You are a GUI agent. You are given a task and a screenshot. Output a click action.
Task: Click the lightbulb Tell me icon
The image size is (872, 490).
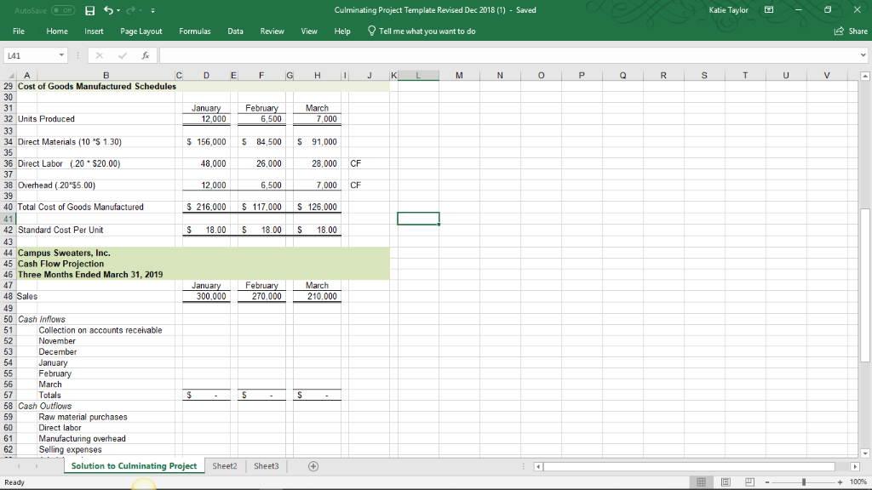[x=371, y=31]
